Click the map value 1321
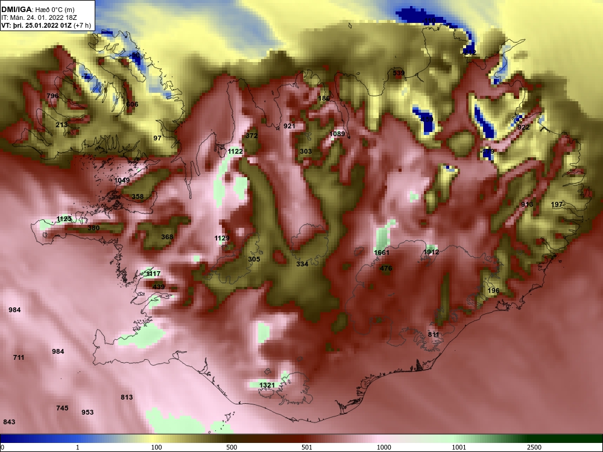 267,385
